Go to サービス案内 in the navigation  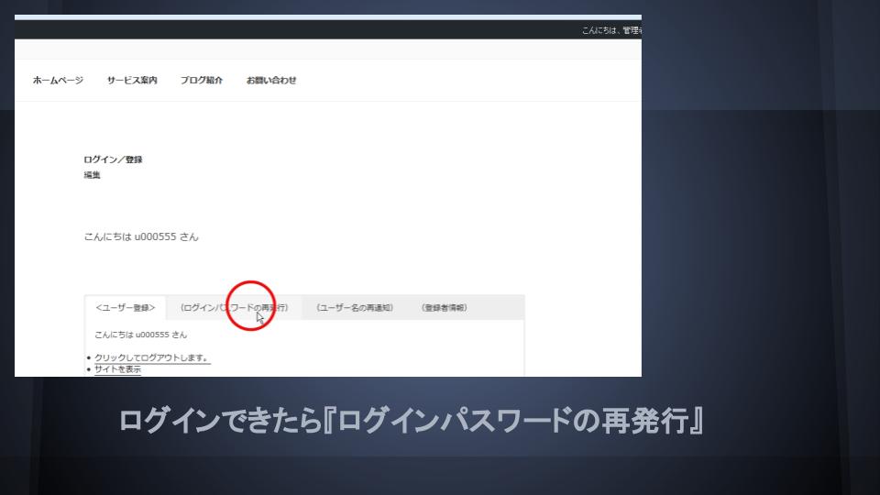coord(132,81)
